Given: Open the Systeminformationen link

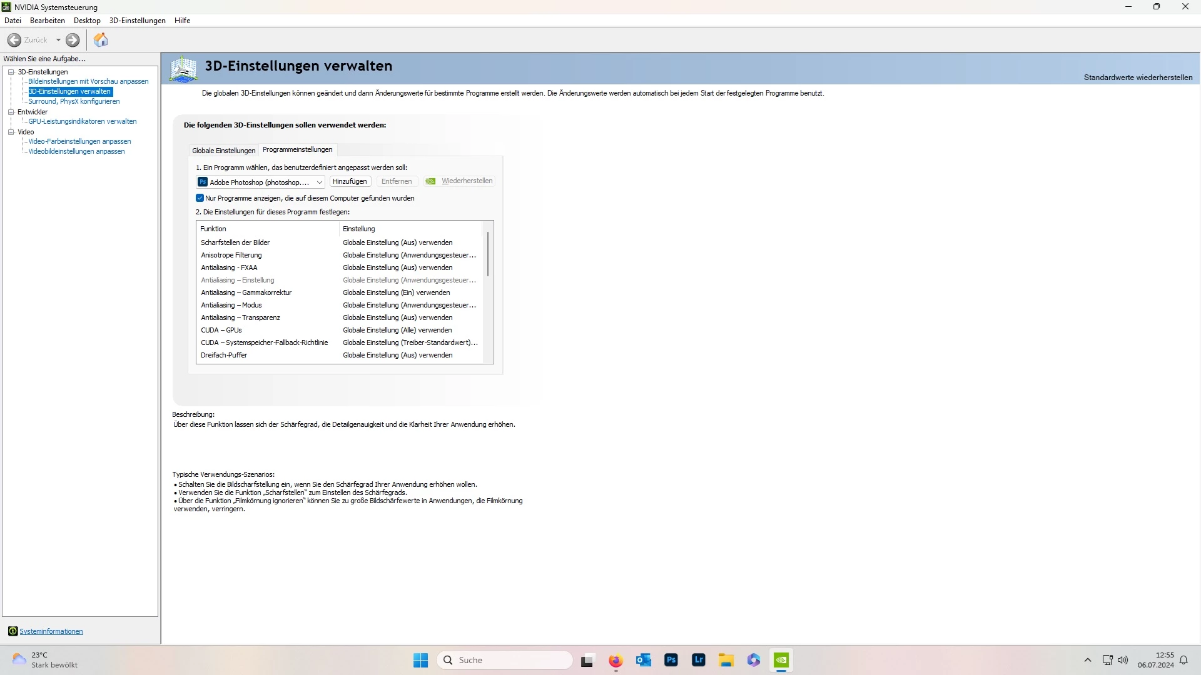Looking at the screenshot, I should (51, 631).
